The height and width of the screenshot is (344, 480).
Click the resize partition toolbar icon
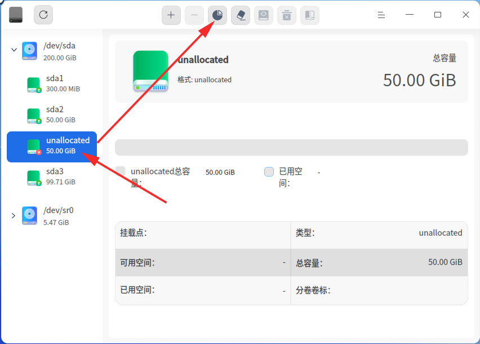pos(310,15)
